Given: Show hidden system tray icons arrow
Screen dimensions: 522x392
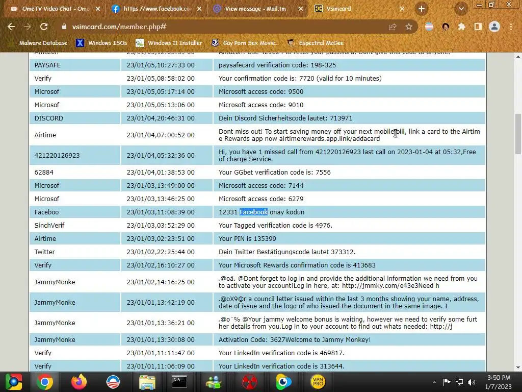Looking at the screenshot, I should (x=434, y=382).
